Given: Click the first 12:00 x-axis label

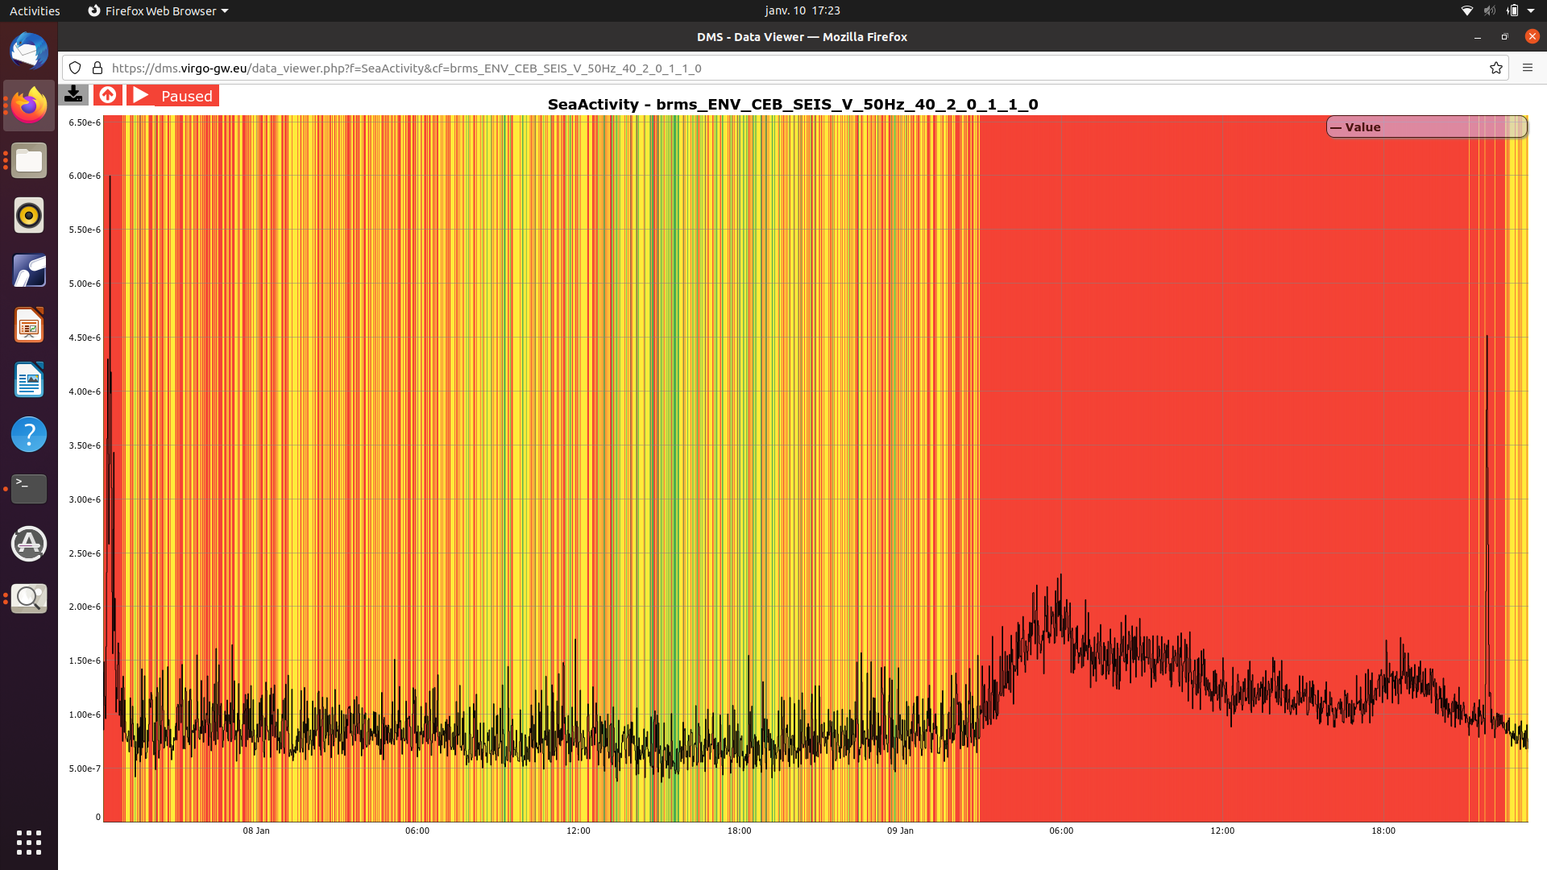Looking at the screenshot, I should point(579,831).
